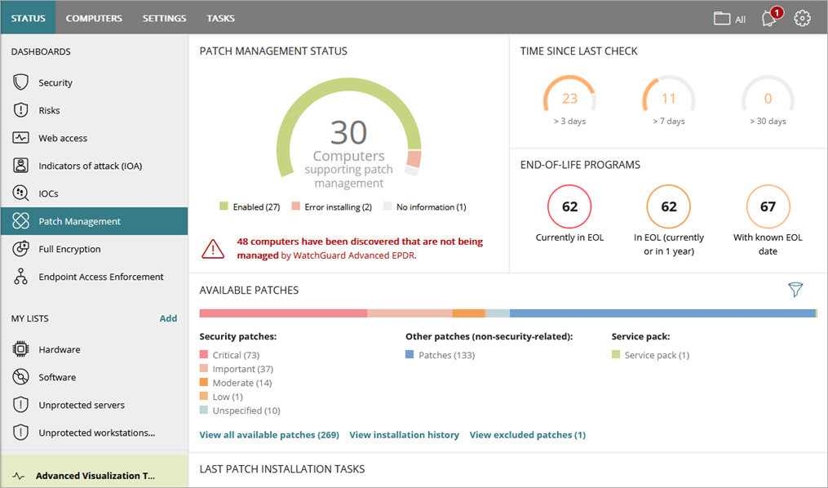Open 'View excluded patches (1)'

[527, 434]
